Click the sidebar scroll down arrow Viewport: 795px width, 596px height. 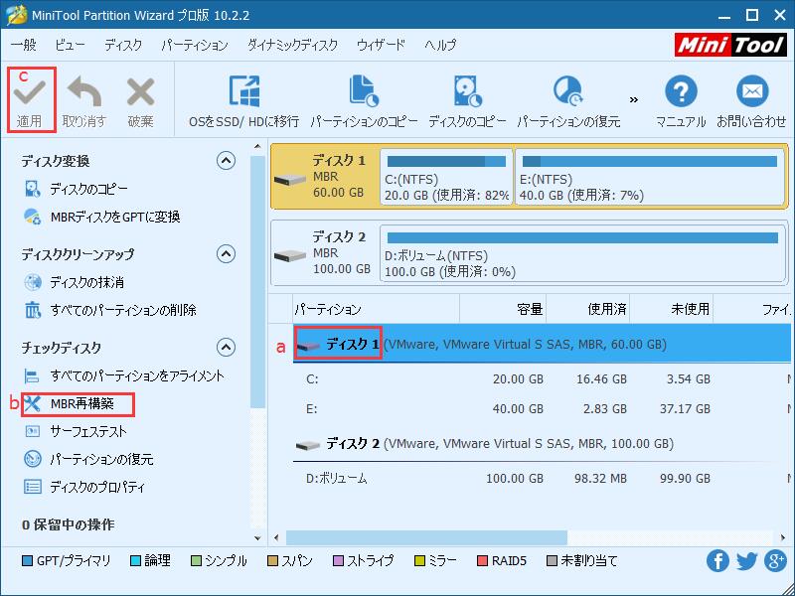point(257,537)
